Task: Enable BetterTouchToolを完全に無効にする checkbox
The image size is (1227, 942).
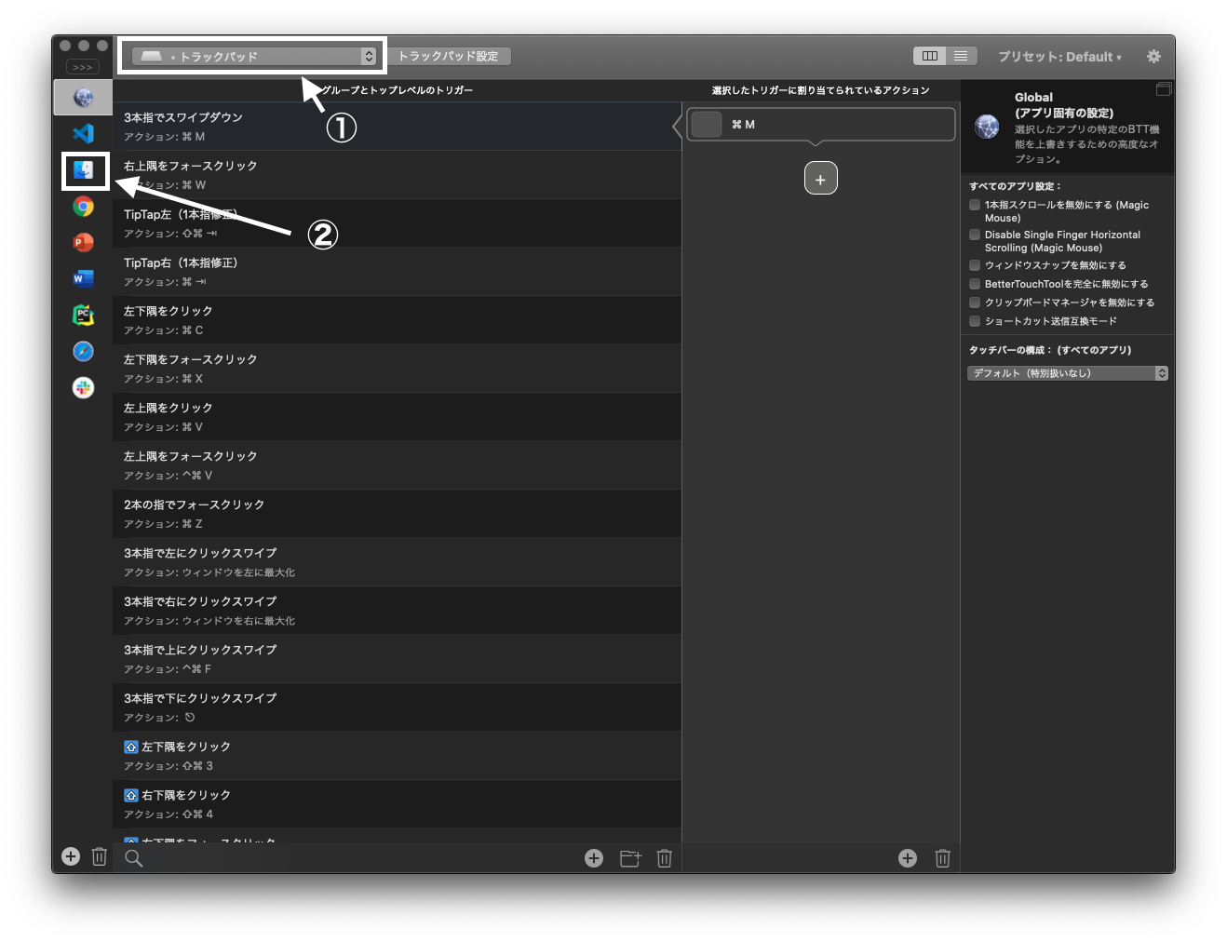Action: tap(975, 284)
